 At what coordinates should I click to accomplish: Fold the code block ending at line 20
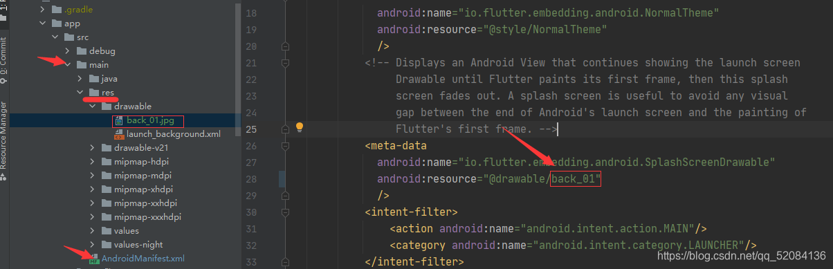(x=284, y=46)
